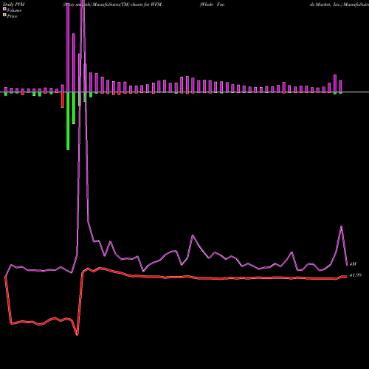Click the 'Daily PVM' title text

coord(14,4)
